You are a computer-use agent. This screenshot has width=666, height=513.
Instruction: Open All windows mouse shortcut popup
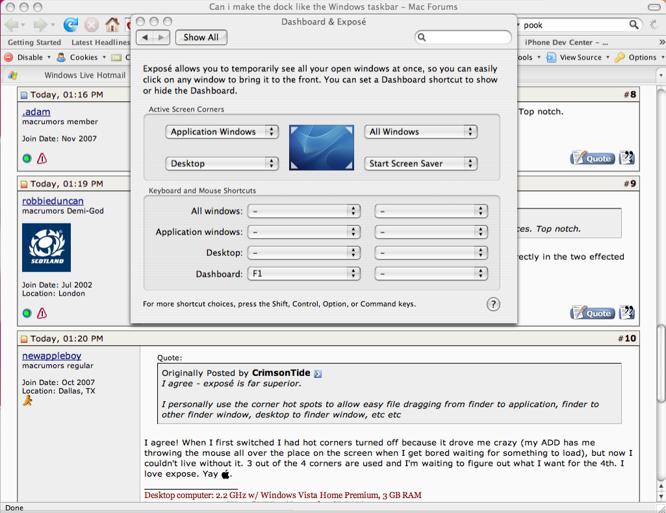tap(431, 211)
